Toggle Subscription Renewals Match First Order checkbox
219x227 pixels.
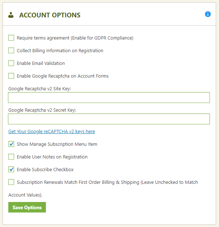click(11, 182)
